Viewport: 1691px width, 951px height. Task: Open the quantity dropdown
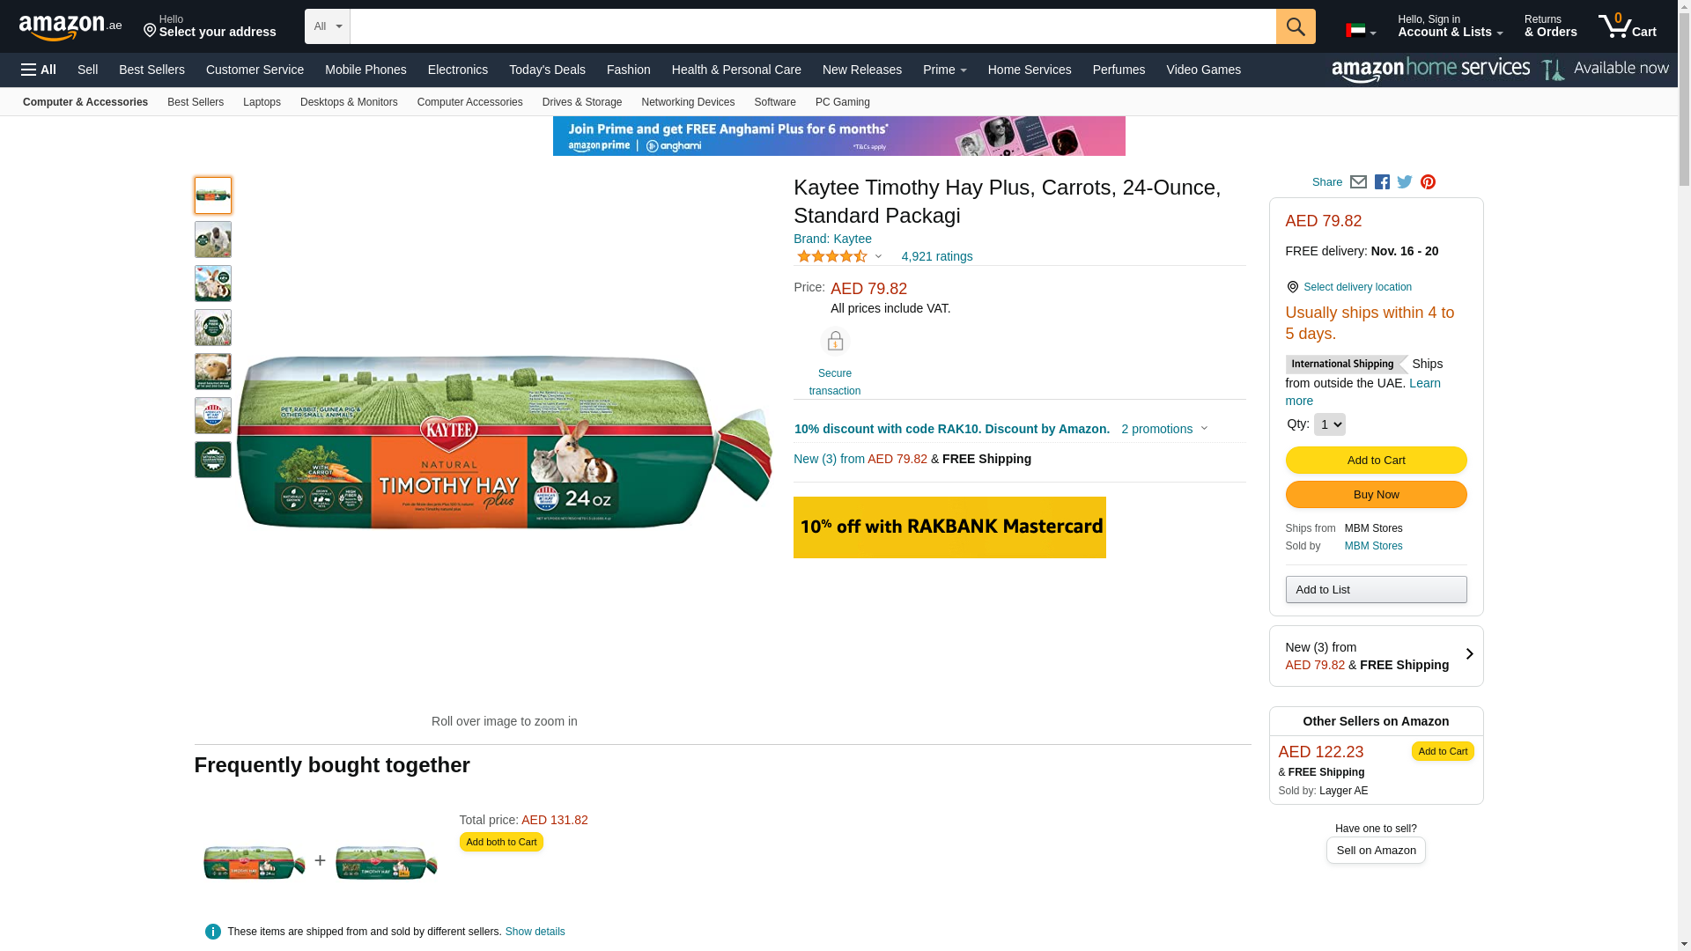[1329, 424]
